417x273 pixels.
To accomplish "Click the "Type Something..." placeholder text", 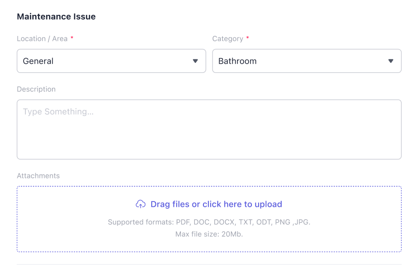I will click(58, 112).
